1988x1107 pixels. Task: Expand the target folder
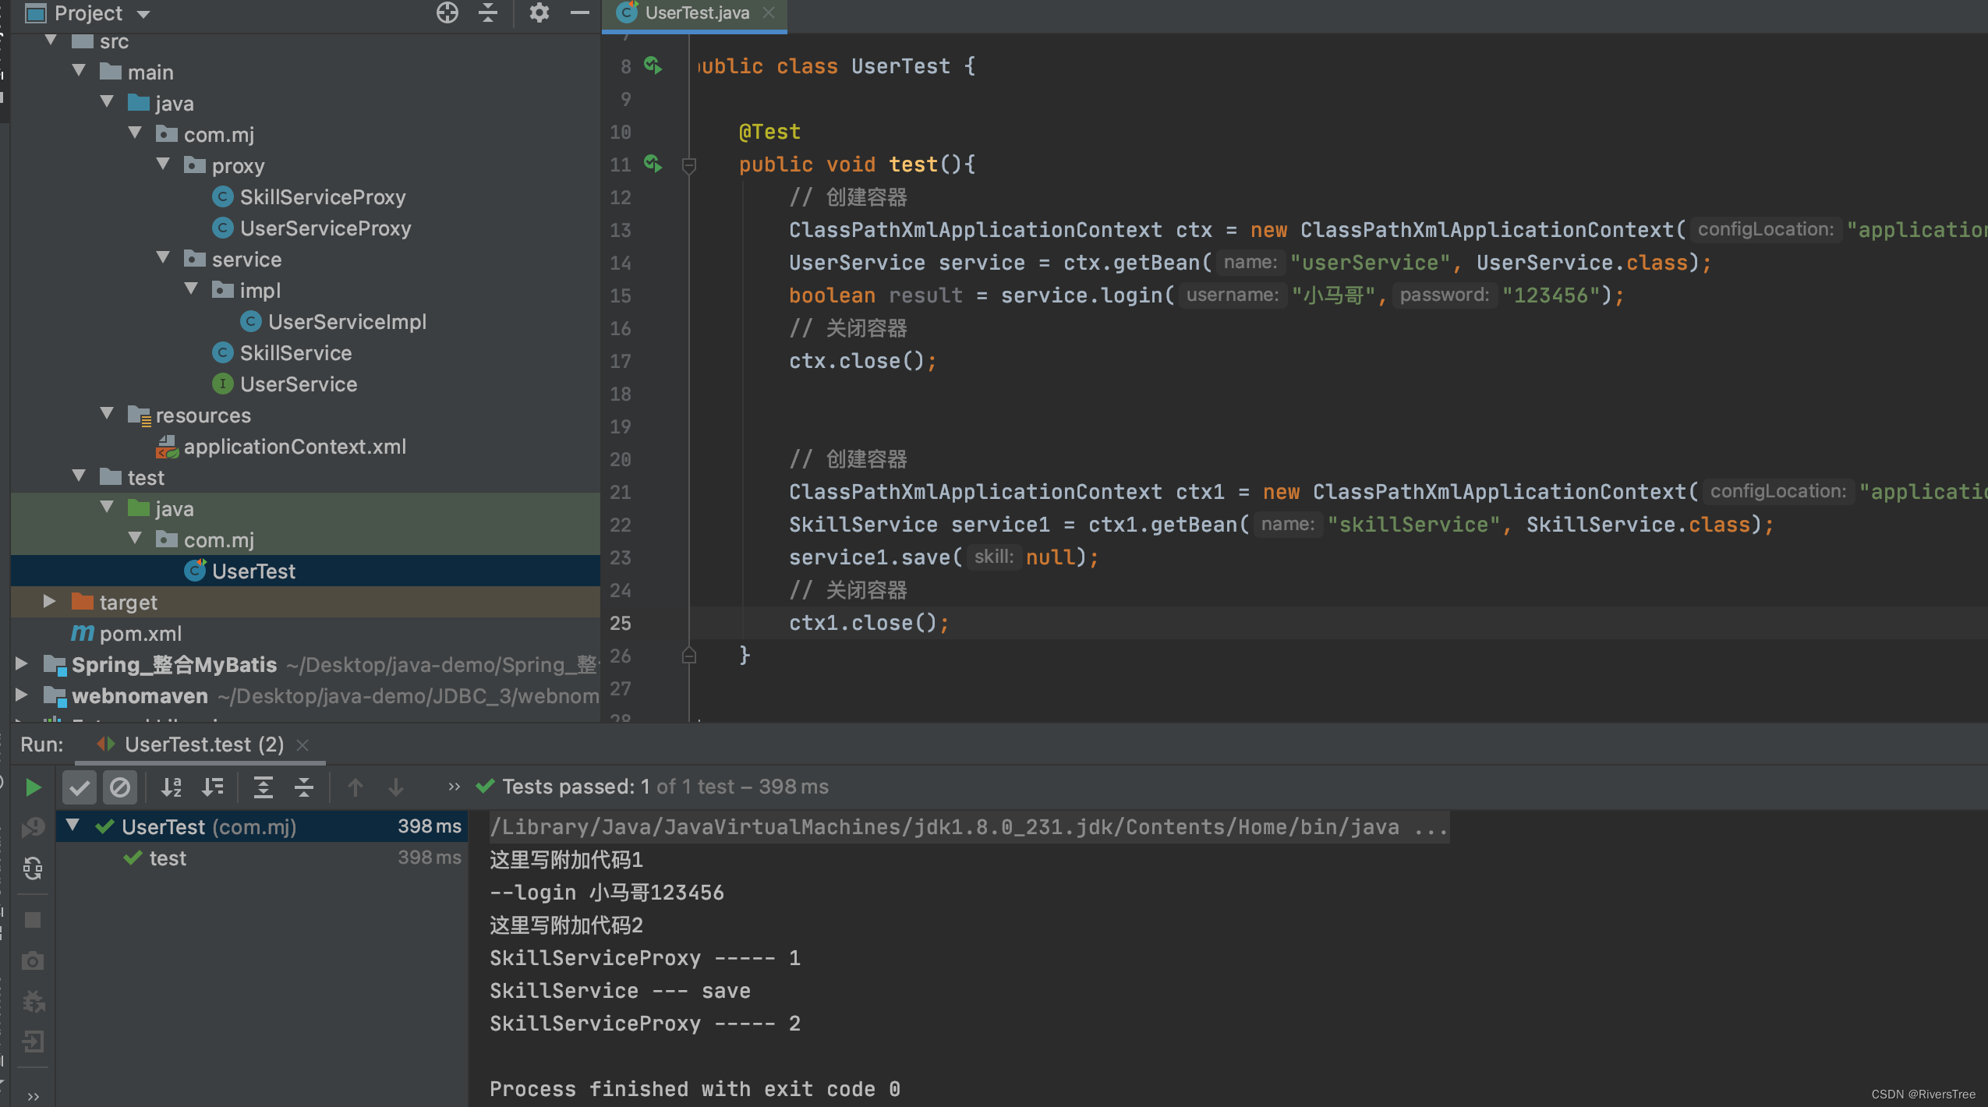click(x=49, y=602)
